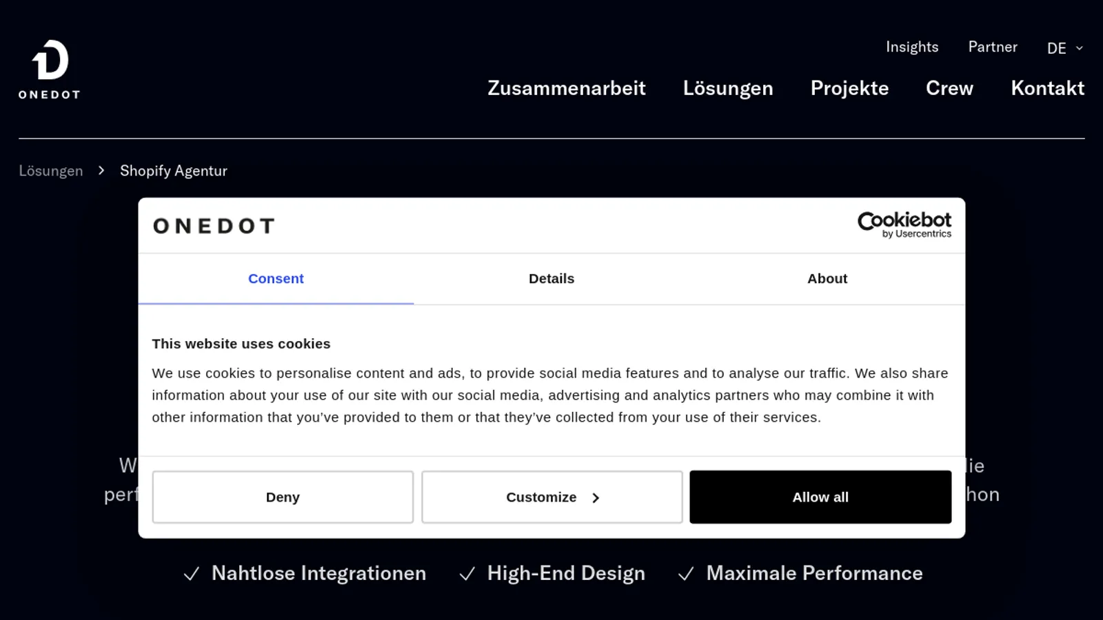Click the High-End Design text
Viewport: 1103px width, 620px height.
tap(566, 573)
